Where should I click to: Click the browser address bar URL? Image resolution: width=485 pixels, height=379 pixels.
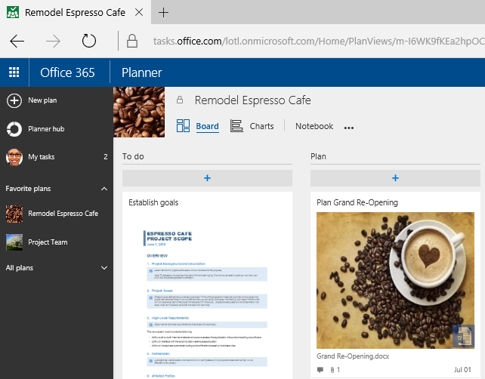coord(319,41)
